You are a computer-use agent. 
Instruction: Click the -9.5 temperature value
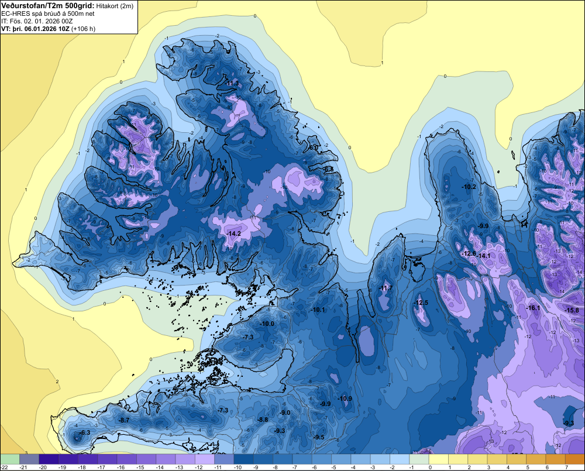click(x=319, y=437)
